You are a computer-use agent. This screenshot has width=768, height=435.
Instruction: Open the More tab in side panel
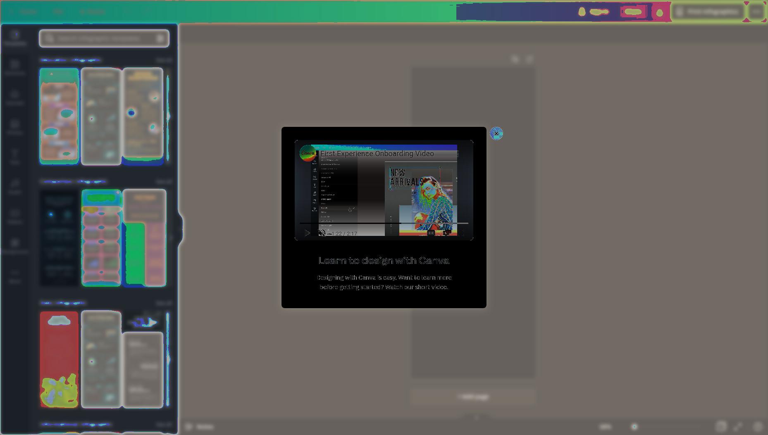15,276
